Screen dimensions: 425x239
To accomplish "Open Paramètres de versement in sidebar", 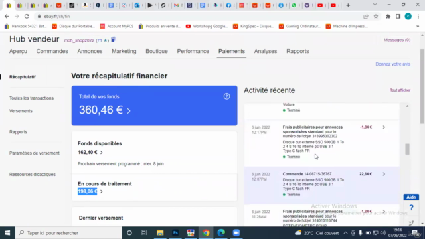I will 35,153.
